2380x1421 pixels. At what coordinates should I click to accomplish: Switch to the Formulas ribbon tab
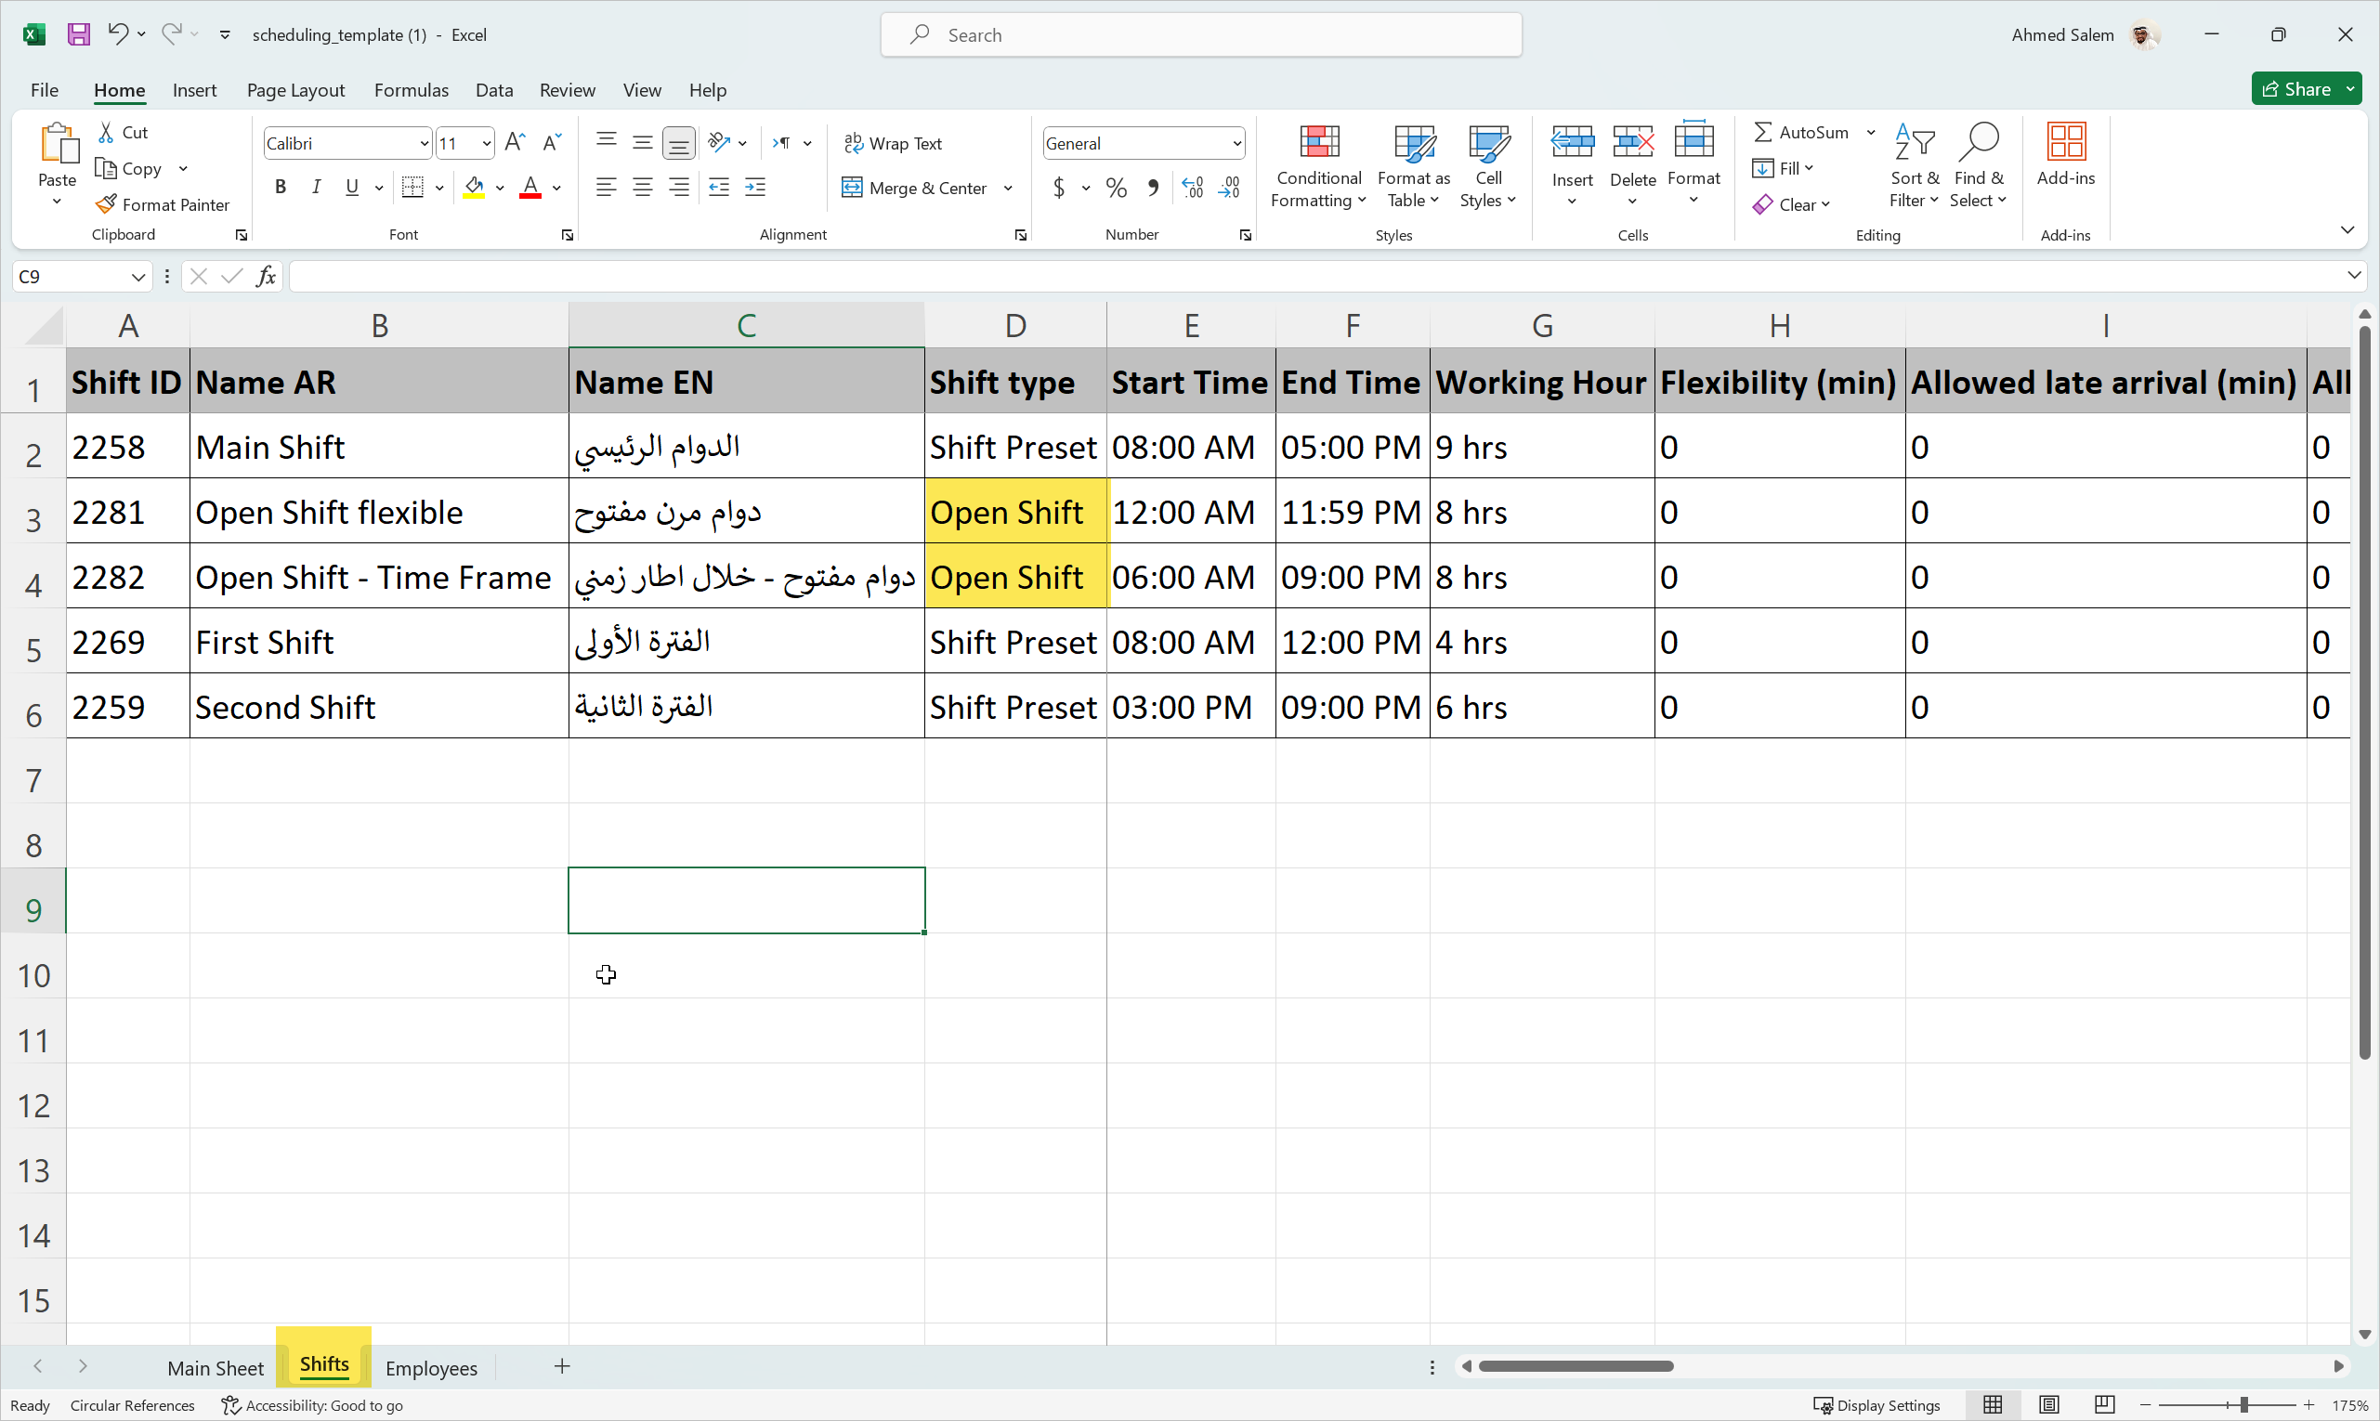point(411,89)
